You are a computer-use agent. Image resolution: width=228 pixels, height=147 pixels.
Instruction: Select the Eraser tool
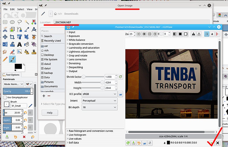(x=12, y=52)
